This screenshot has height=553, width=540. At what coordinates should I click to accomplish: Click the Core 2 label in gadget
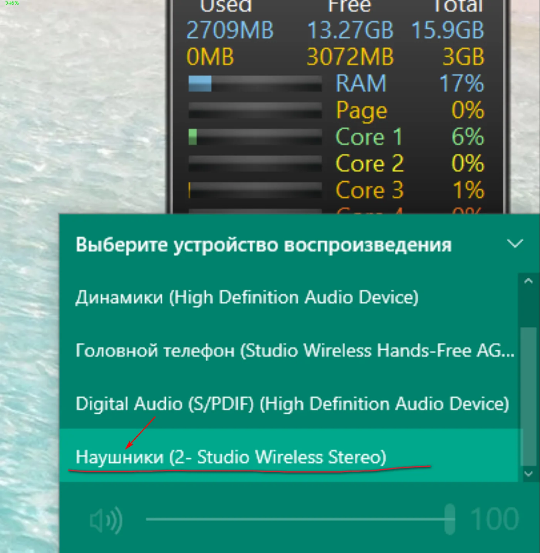369,164
